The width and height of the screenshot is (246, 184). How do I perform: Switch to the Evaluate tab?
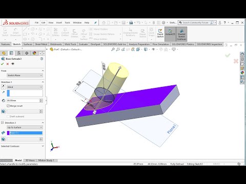pos(84,44)
